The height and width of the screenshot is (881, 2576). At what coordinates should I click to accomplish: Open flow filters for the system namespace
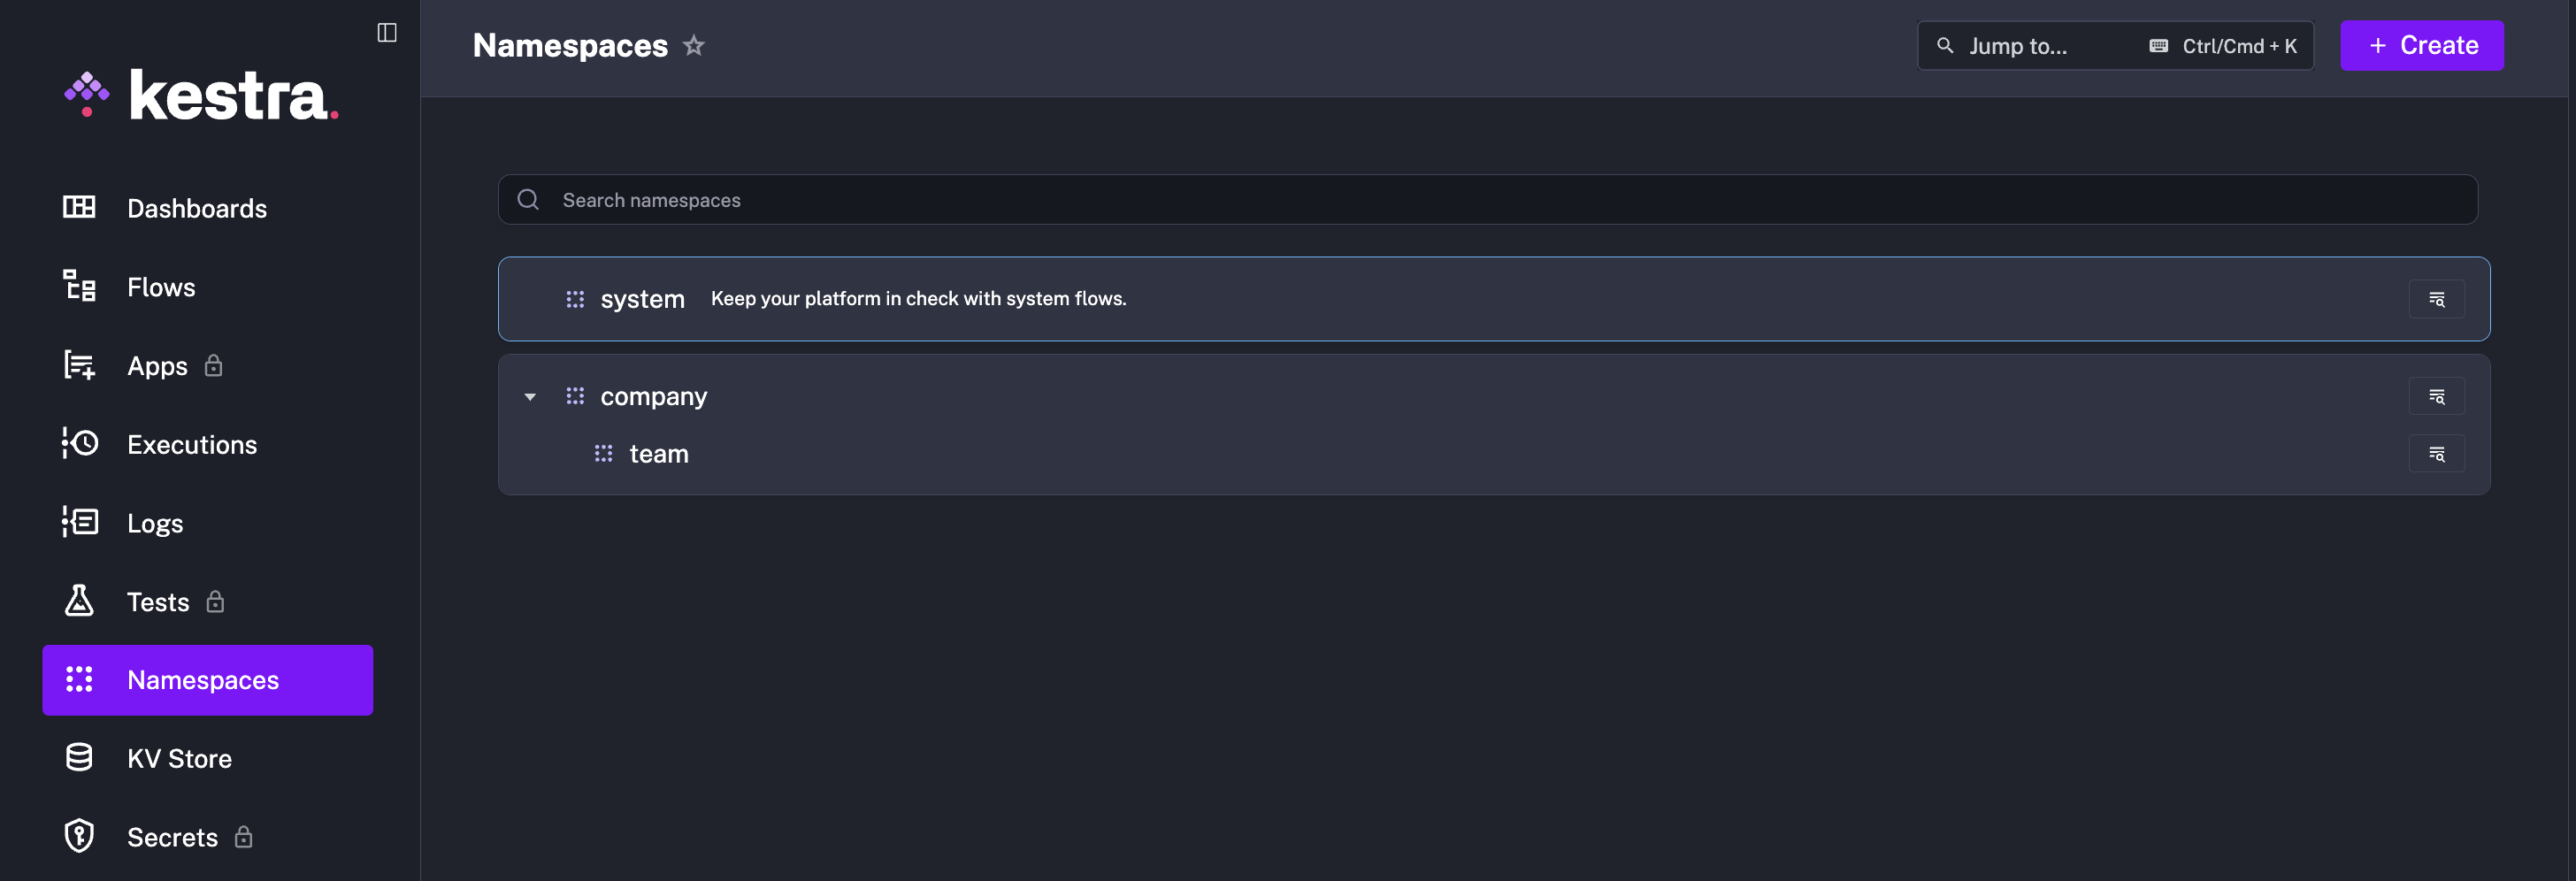click(2437, 298)
